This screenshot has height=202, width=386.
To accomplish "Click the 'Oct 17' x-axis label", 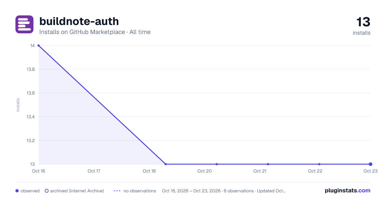I will coord(94,171).
